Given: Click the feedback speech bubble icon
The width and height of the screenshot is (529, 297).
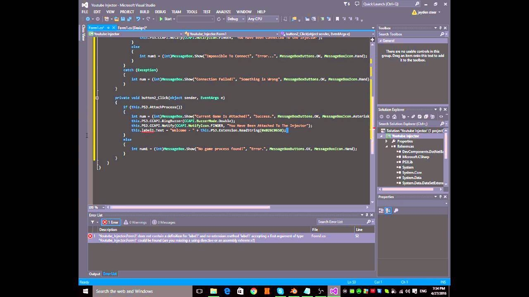Looking at the screenshot, I should tap(356, 4).
